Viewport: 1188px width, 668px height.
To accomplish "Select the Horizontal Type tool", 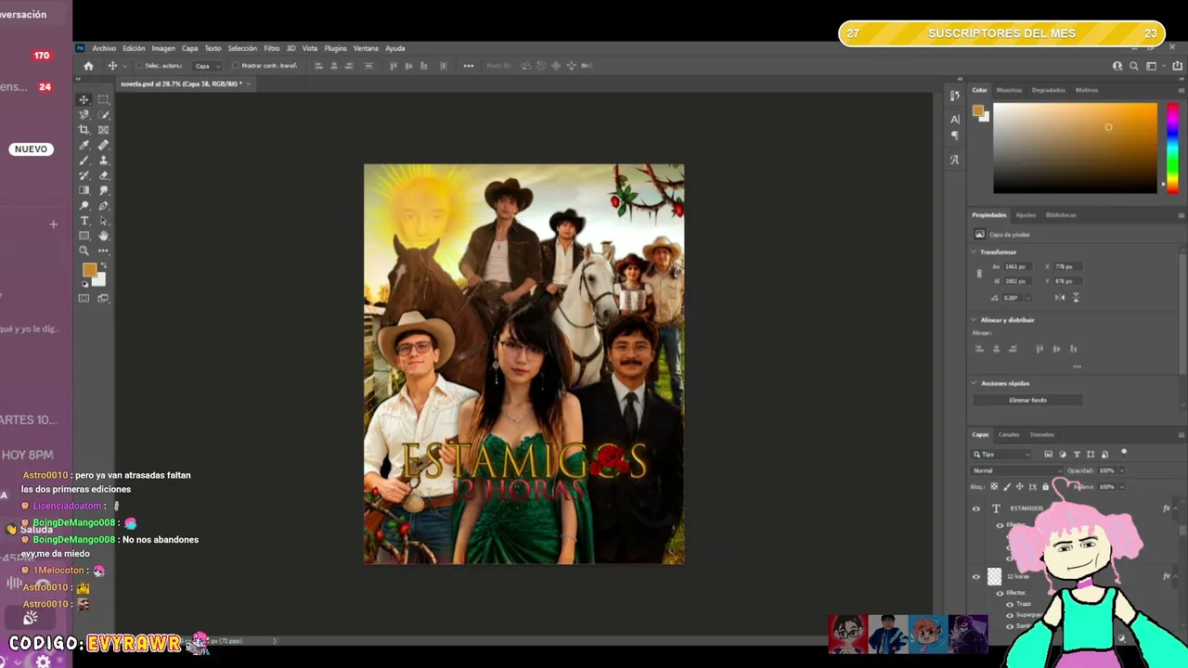I will 84,221.
